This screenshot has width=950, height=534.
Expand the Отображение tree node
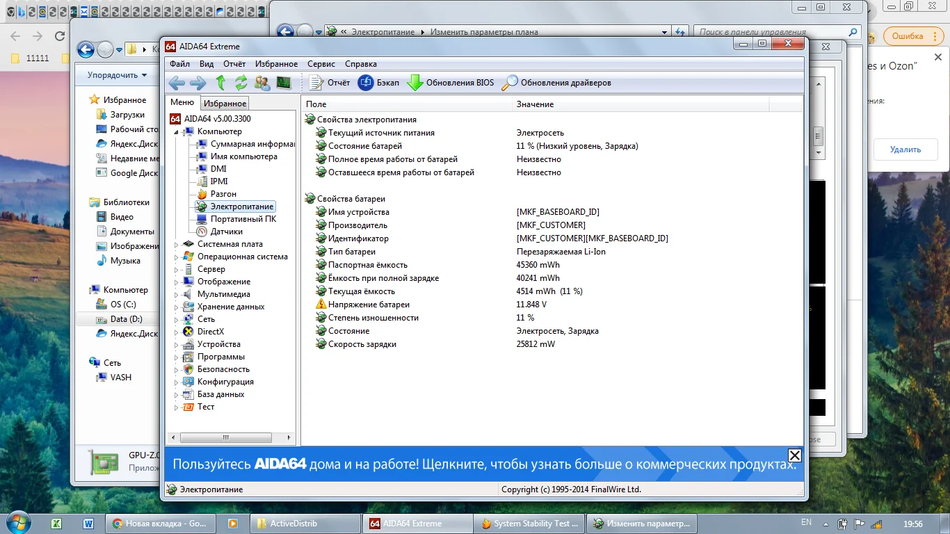(x=176, y=282)
